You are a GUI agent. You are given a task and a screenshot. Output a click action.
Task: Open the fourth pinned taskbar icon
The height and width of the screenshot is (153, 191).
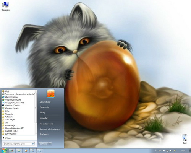pos(33,151)
